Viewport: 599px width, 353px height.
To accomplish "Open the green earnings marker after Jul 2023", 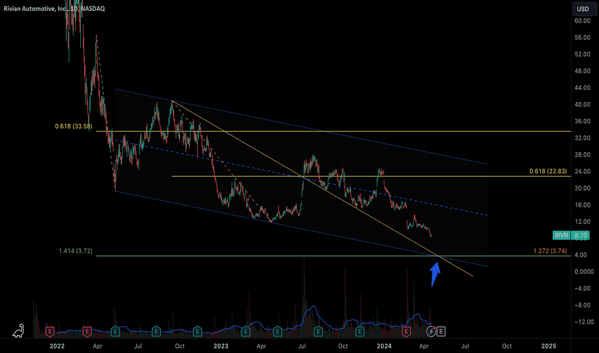I will pyautogui.click(x=318, y=331).
